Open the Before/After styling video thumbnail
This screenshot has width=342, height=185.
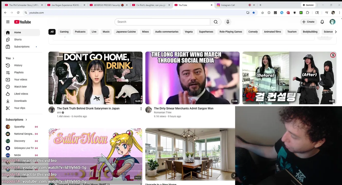pos(289,78)
